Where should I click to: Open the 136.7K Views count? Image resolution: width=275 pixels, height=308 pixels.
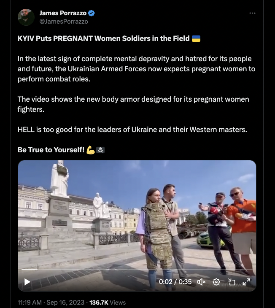pos(108,303)
